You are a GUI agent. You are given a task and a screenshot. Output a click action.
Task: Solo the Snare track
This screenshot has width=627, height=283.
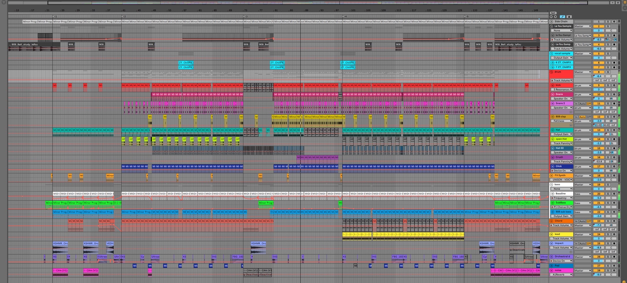coord(608,95)
